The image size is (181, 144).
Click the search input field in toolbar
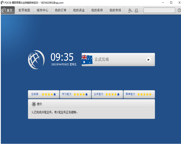(159, 10)
